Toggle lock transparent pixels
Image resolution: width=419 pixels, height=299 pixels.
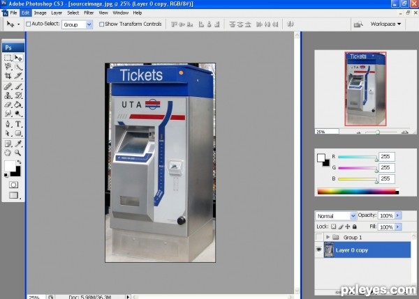tap(334, 227)
